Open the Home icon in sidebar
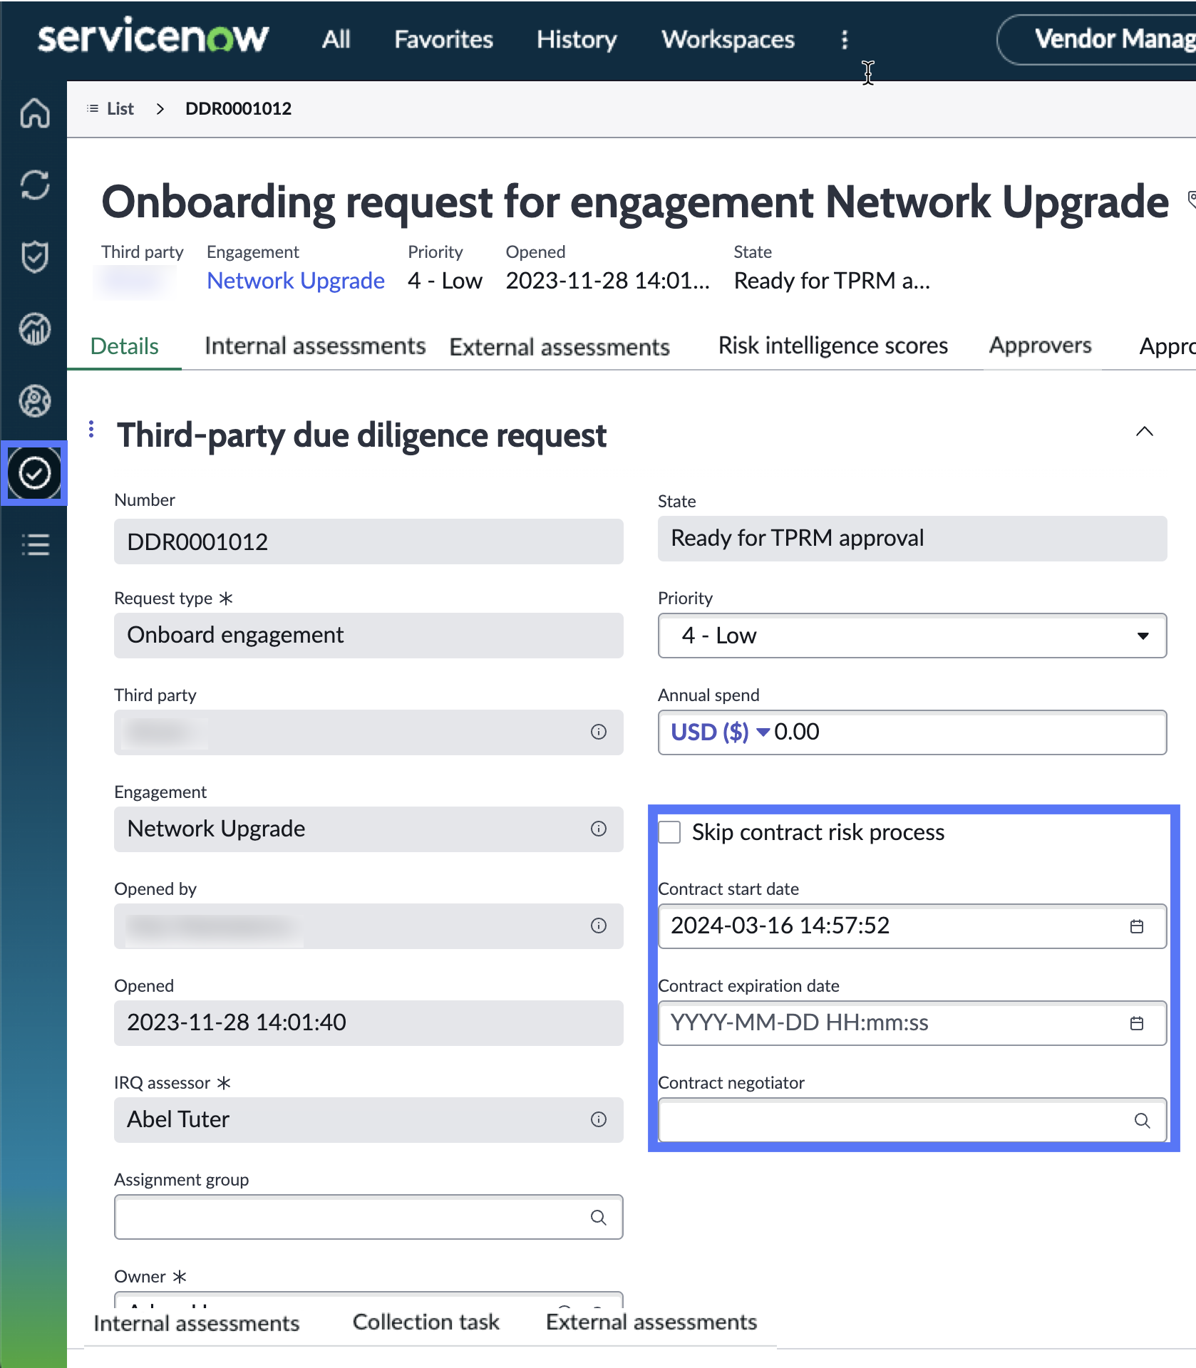Image resolution: width=1196 pixels, height=1368 pixels. point(34,113)
